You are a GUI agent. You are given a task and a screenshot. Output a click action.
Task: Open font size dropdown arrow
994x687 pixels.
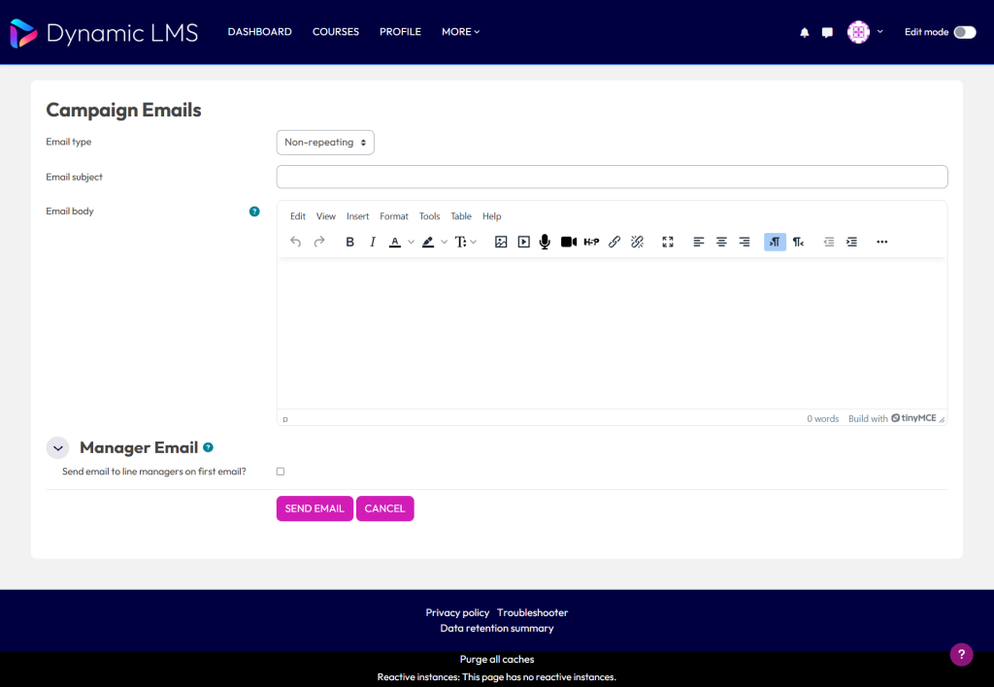(x=474, y=242)
